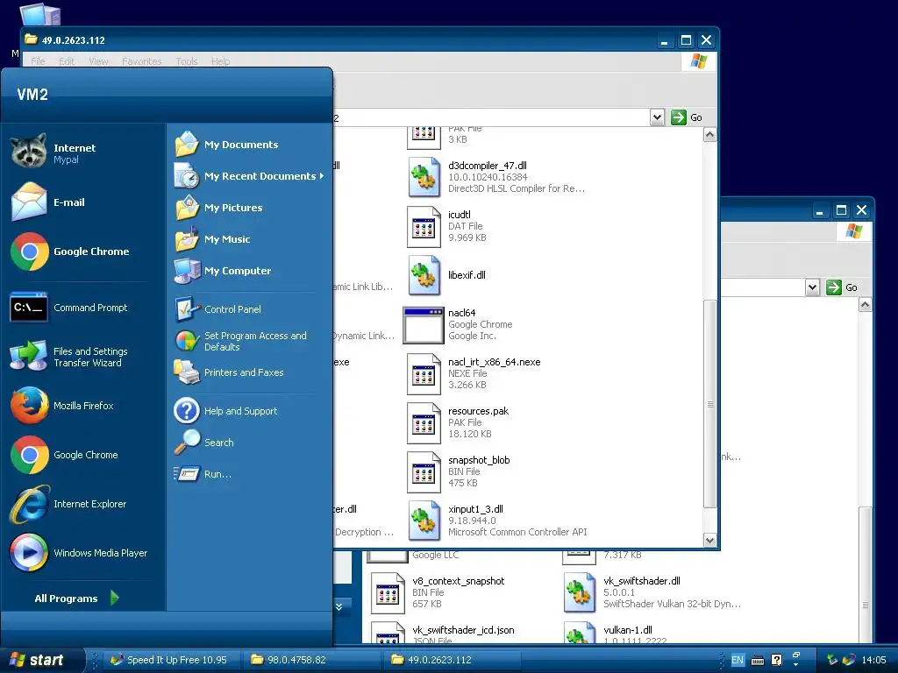898x673 pixels.
Task: Click language bar help icon
Action: [x=777, y=660]
